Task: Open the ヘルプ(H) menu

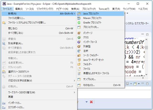Action: pyautogui.click(x=143, y=9)
